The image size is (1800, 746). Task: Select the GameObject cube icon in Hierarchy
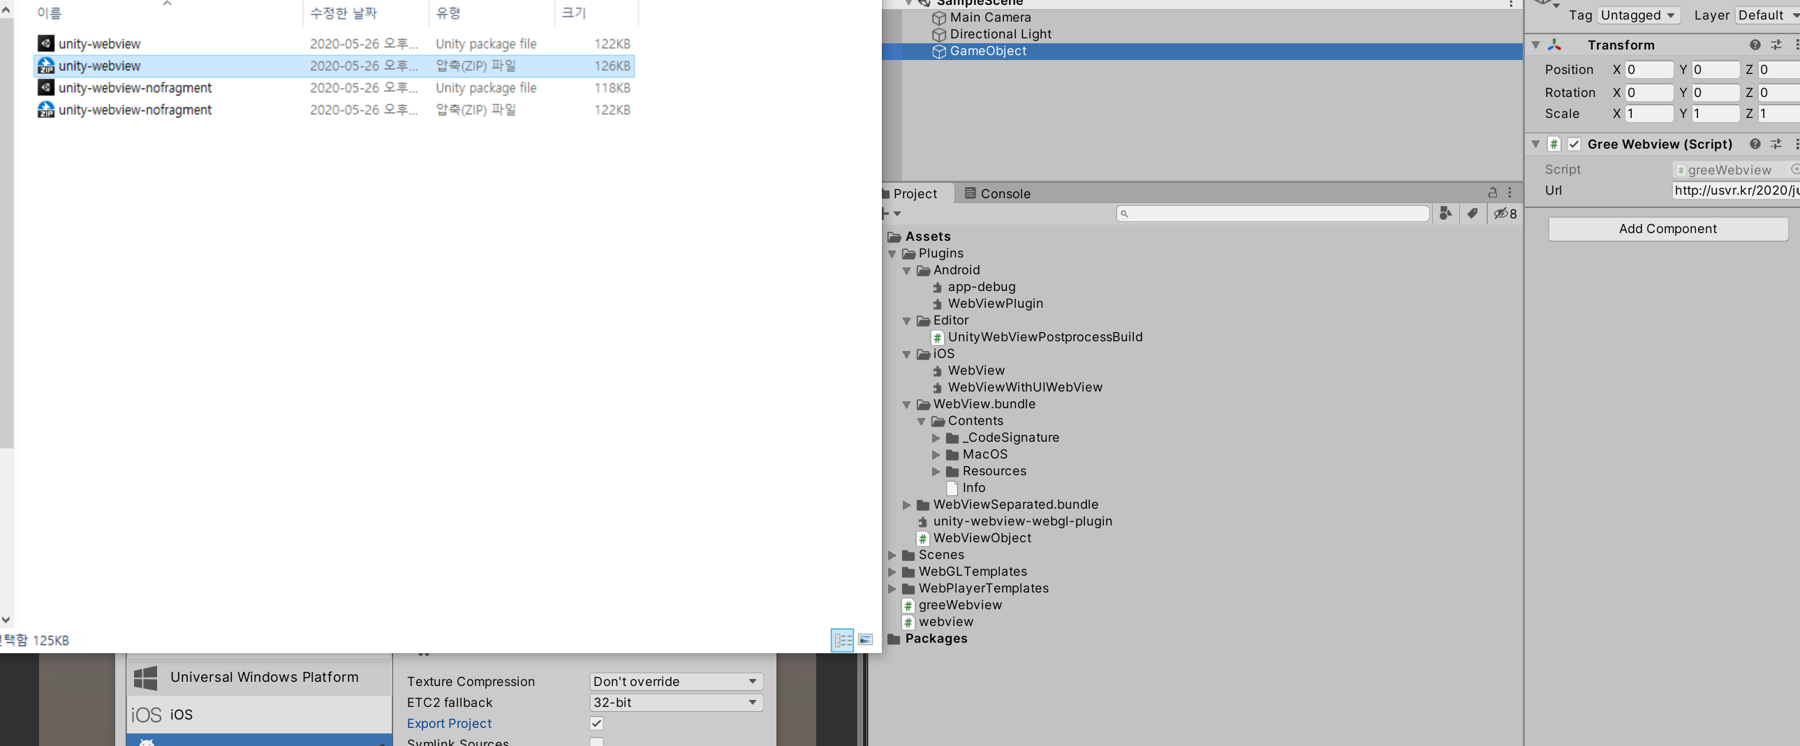click(939, 51)
